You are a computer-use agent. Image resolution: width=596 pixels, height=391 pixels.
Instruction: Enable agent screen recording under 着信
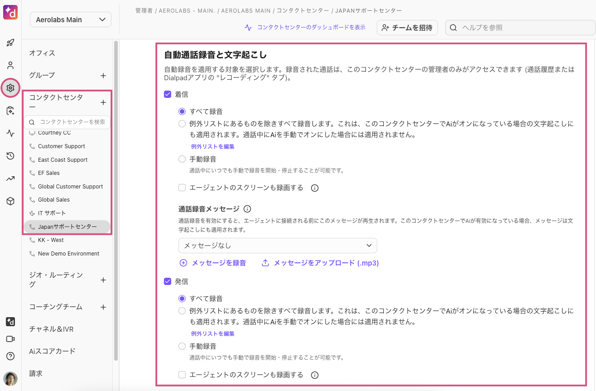point(182,188)
